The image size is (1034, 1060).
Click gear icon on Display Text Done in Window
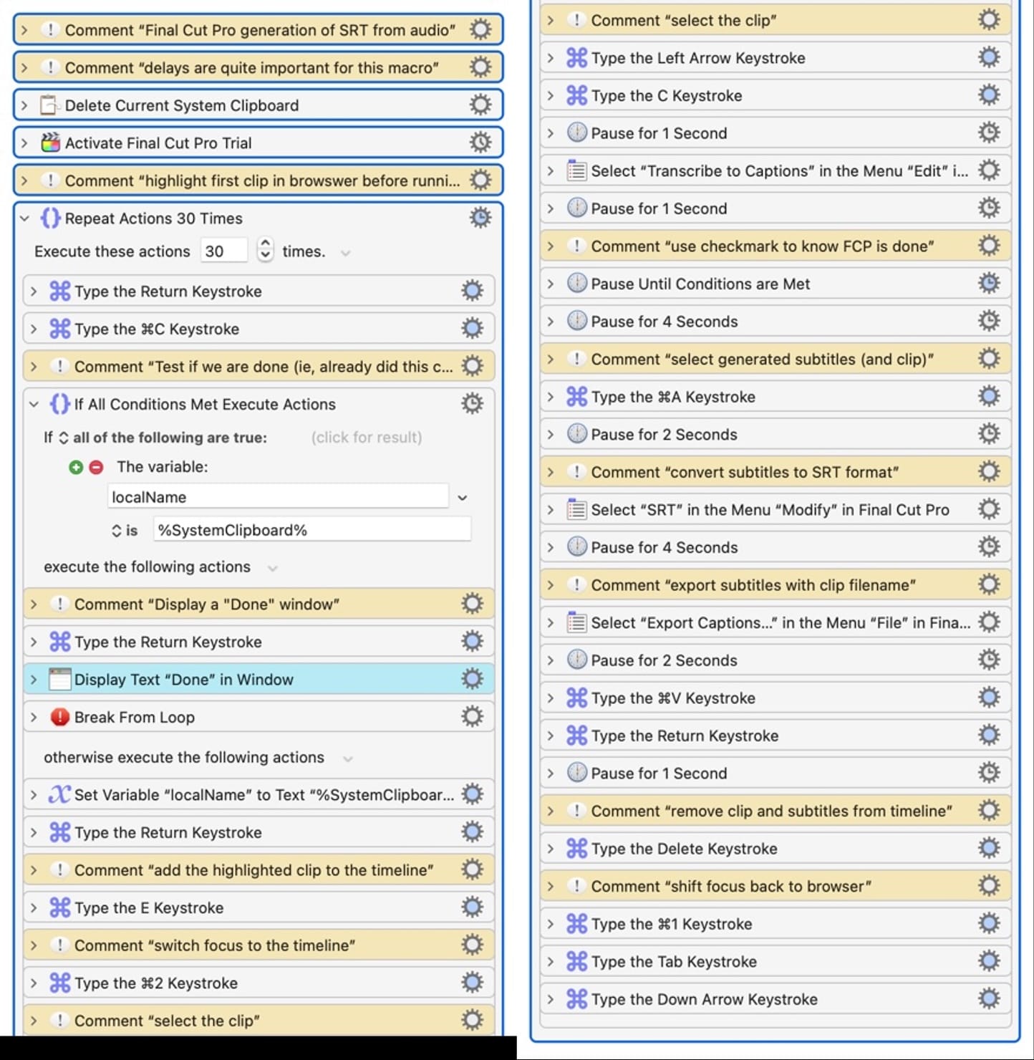click(x=472, y=679)
